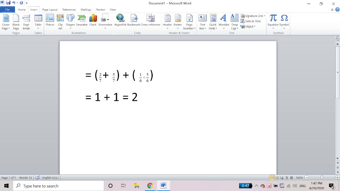Expand the Object dropdown arrow
This screenshot has height=191, width=340.
click(255, 27)
